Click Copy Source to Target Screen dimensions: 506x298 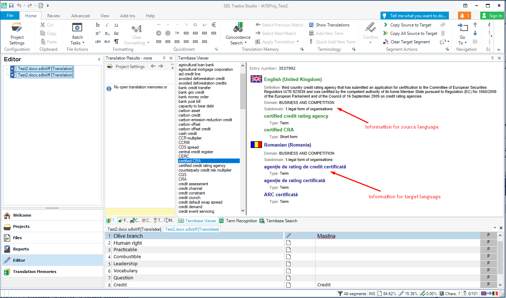pos(407,25)
